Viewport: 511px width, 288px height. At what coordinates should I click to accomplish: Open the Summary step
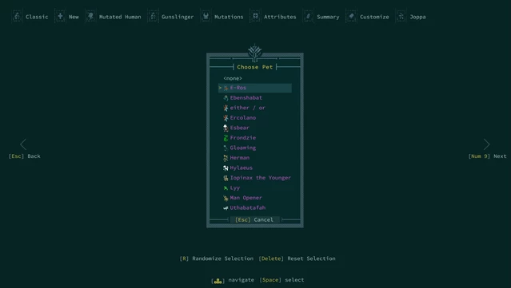(x=328, y=17)
